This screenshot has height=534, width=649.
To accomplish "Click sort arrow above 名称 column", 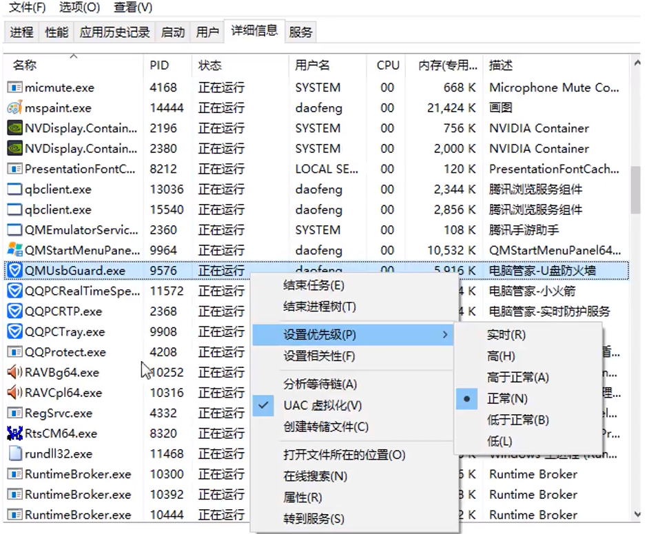I will pos(74,56).
